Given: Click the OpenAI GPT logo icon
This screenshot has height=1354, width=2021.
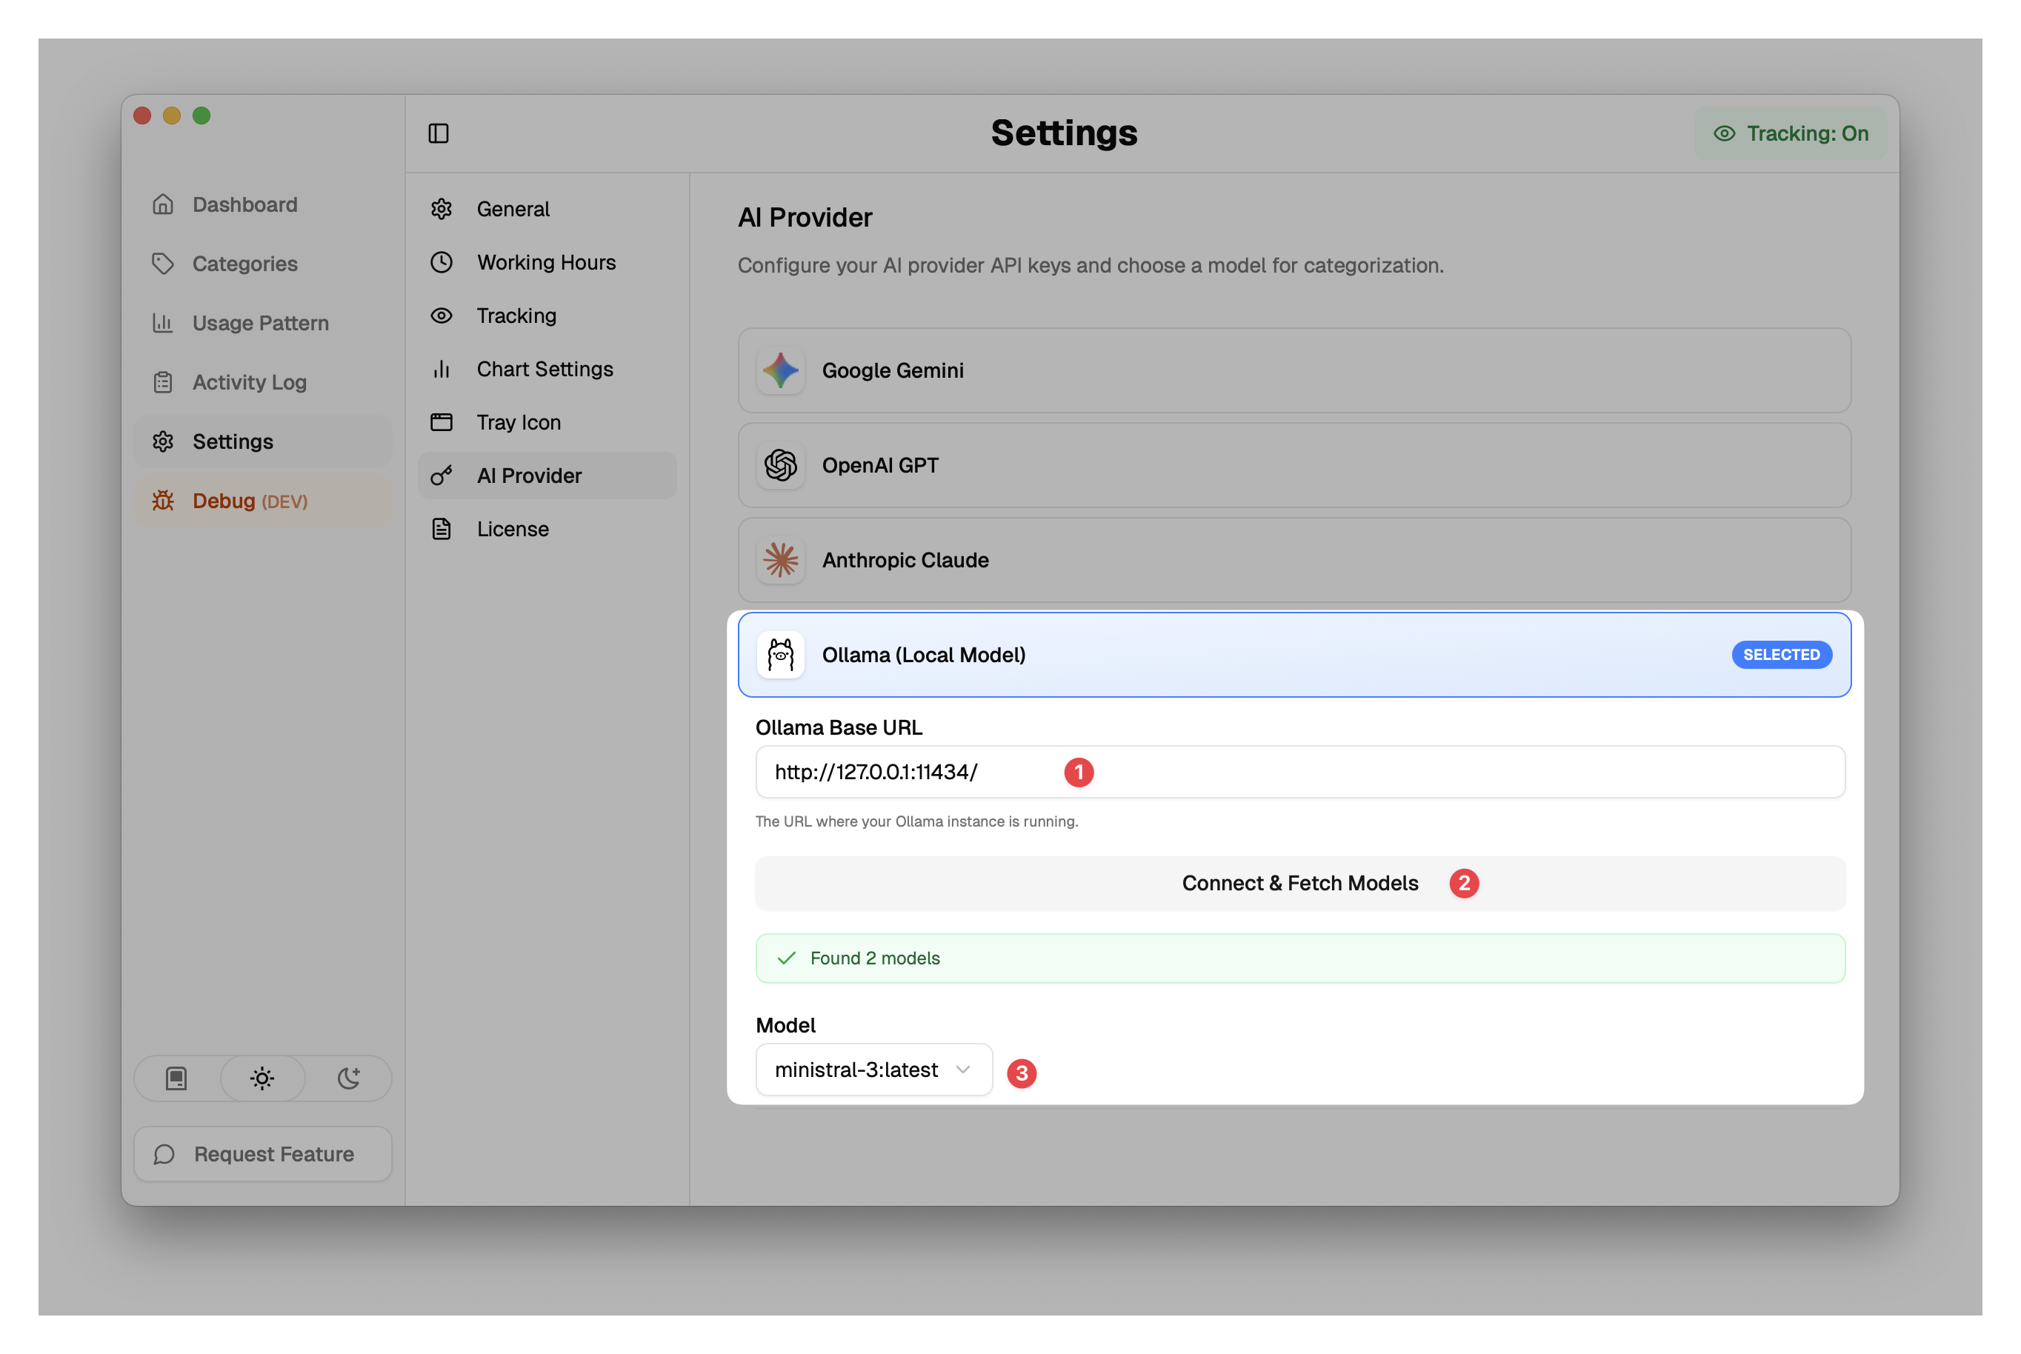Looking at the screenshot, I should pos(780,465).
